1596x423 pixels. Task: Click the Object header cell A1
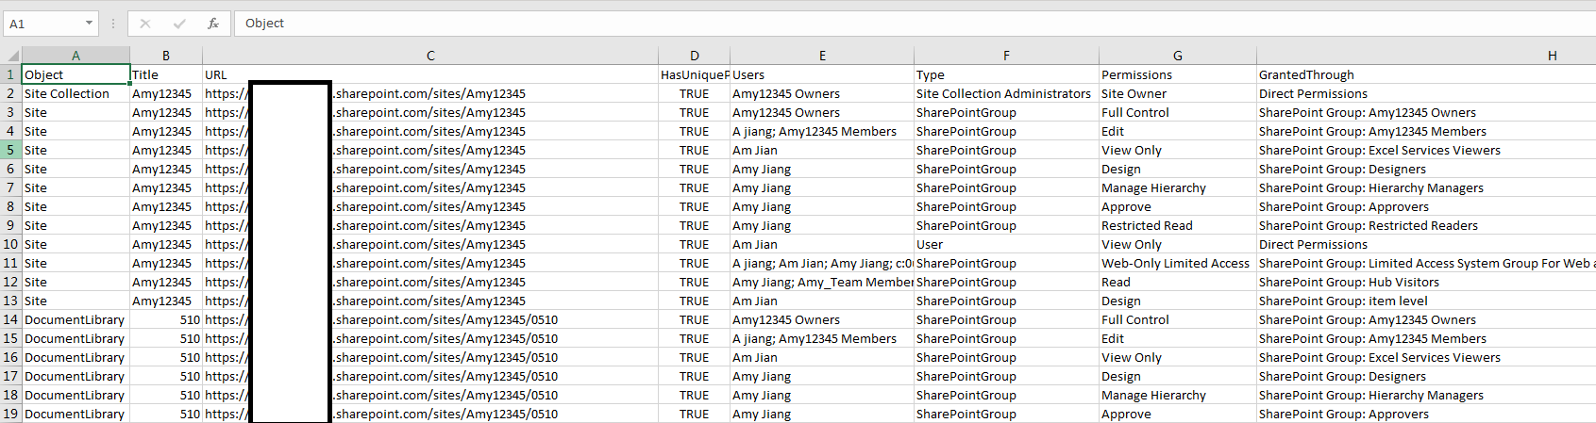pyautogui.click(x=76, y=74)
